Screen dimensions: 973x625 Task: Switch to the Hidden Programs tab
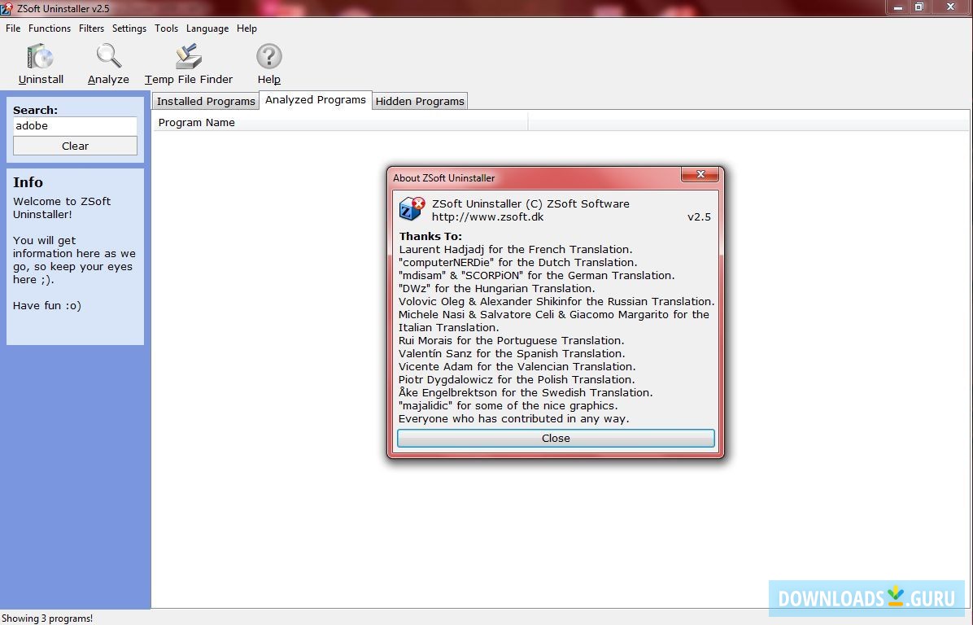[x=420, y=100]
